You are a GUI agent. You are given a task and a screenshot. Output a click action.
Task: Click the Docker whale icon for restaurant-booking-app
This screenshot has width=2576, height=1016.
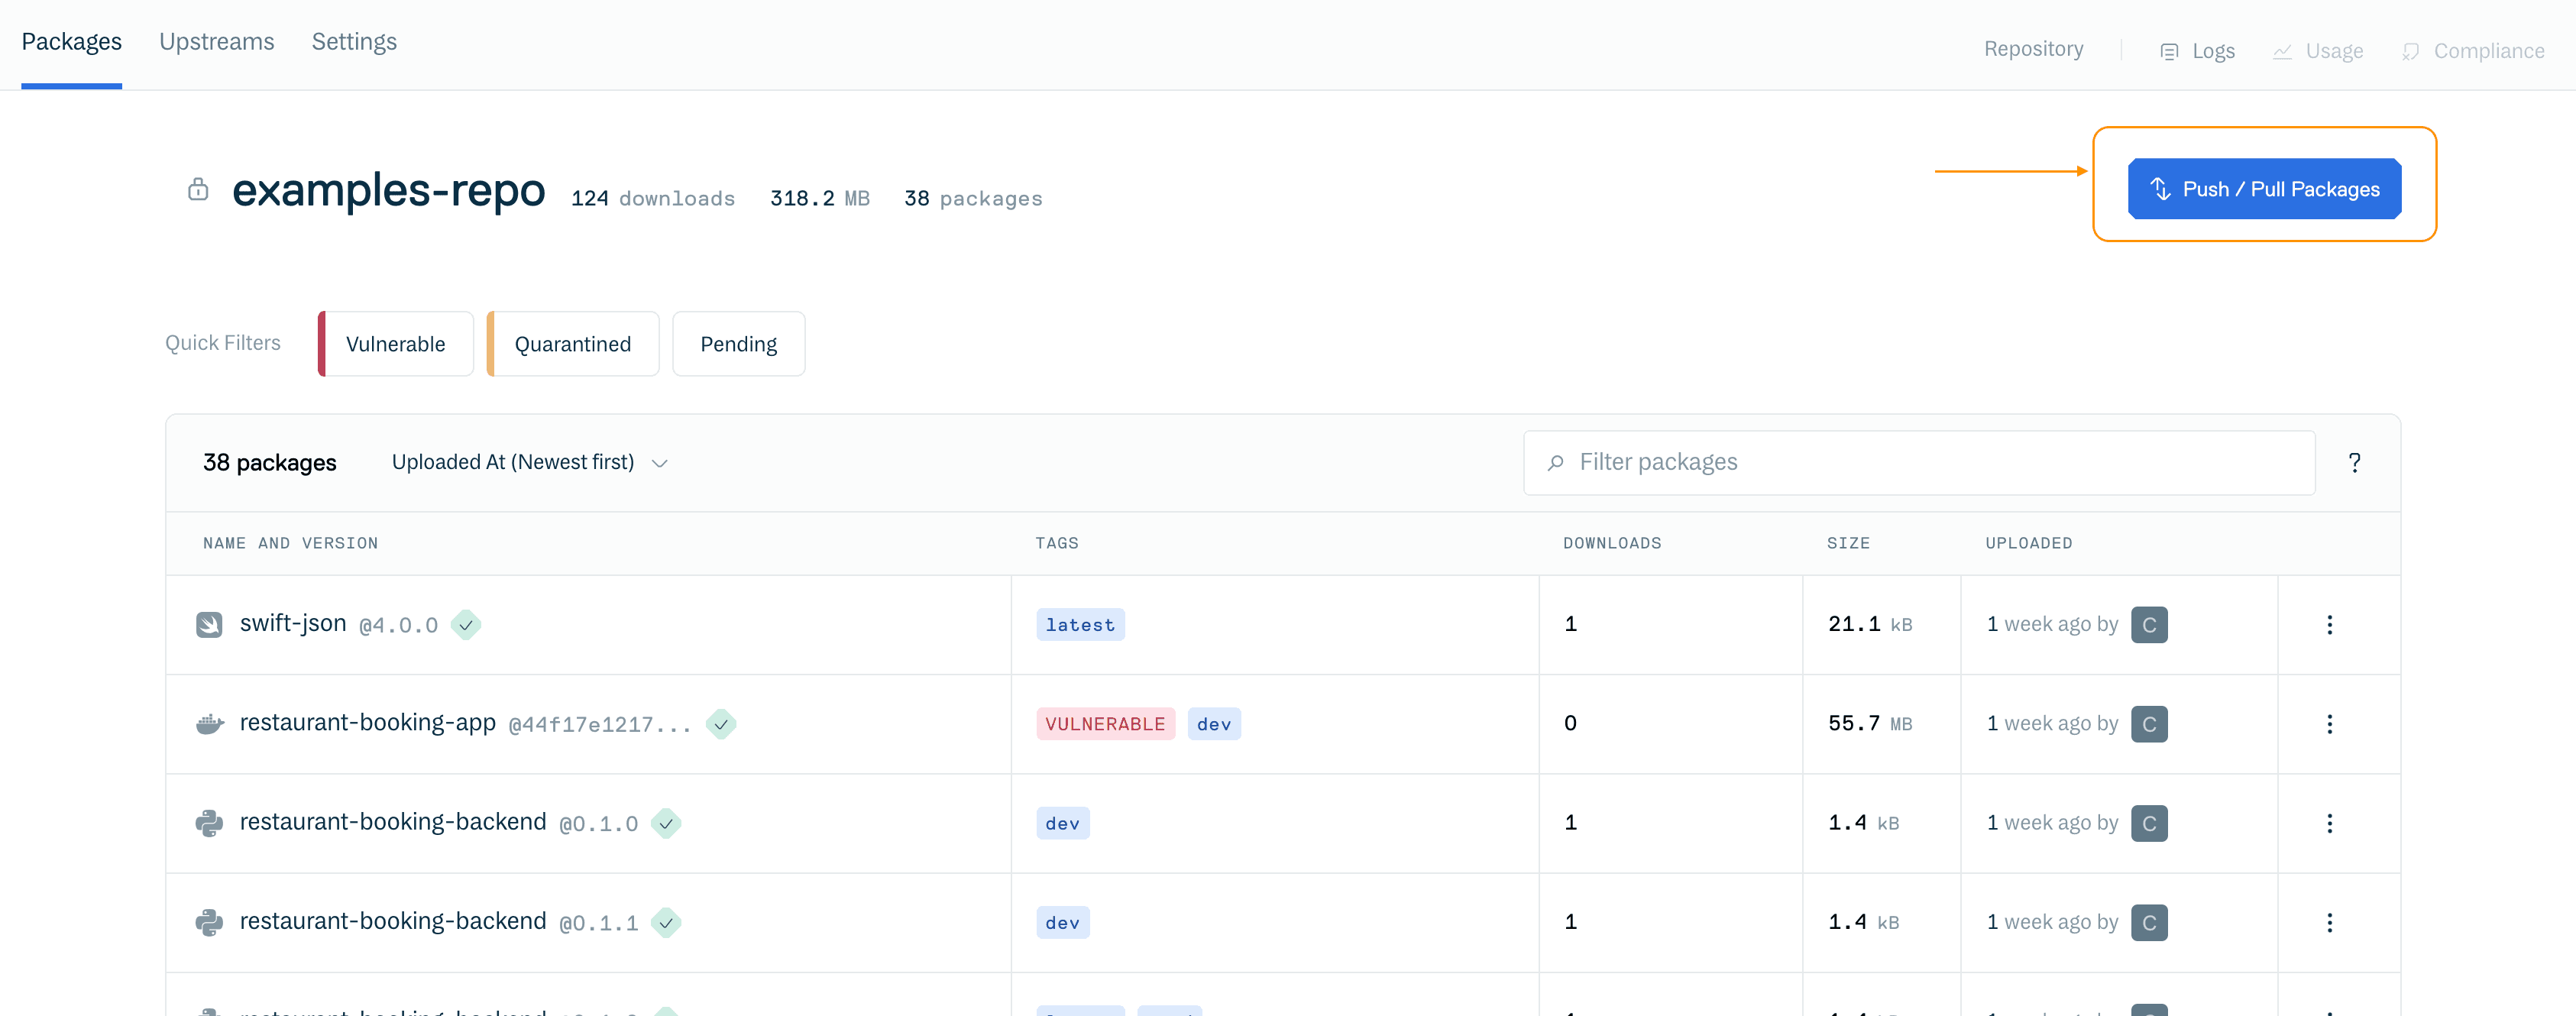(209, 723)
